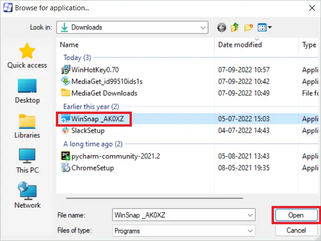Open the View menu icon
Screen dimensions: 321x241
coord(265,27)
